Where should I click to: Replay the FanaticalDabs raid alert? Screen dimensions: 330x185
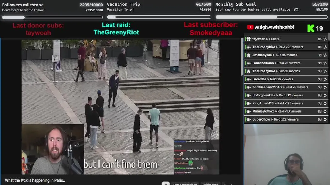click(325, 63)
